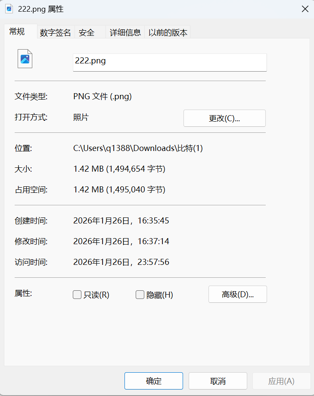Click the image file icon in title bar

[9, 9]
